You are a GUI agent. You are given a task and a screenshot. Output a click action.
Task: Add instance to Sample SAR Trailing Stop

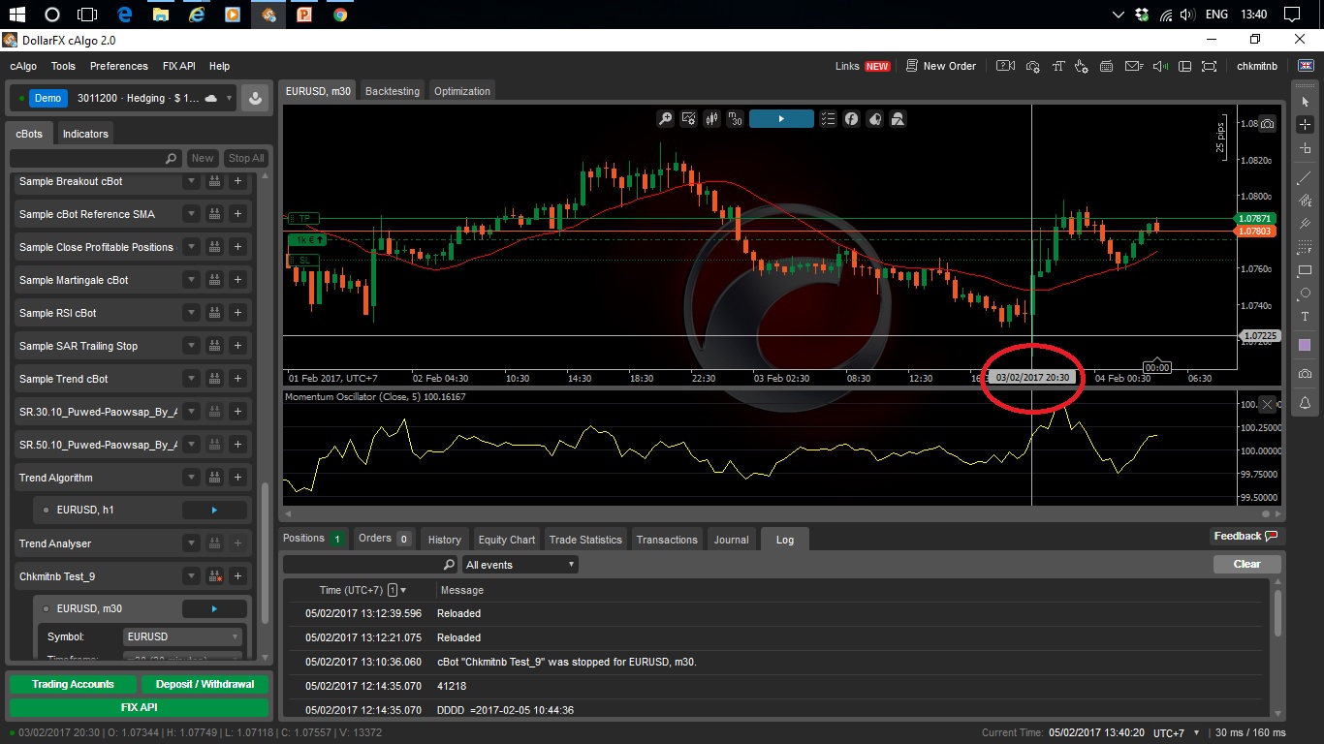pyautogui.click(x=237, y=346)
